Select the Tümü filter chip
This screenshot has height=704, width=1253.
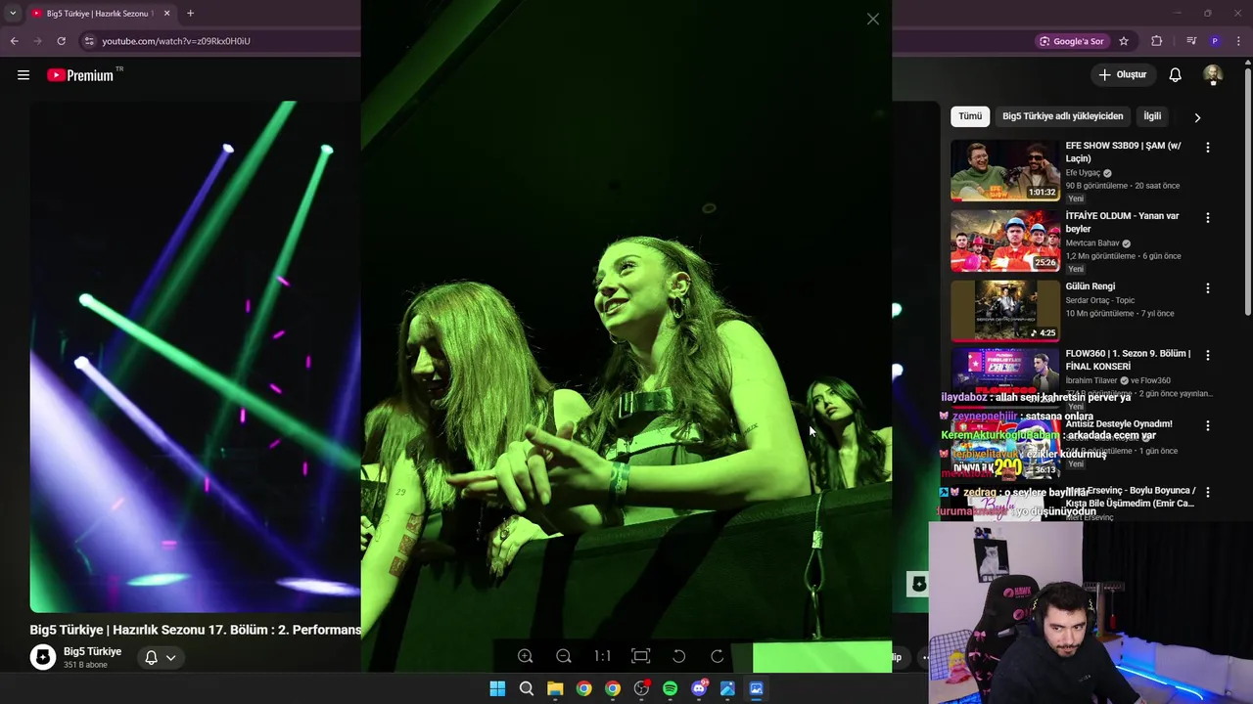(x=970, y=116)
